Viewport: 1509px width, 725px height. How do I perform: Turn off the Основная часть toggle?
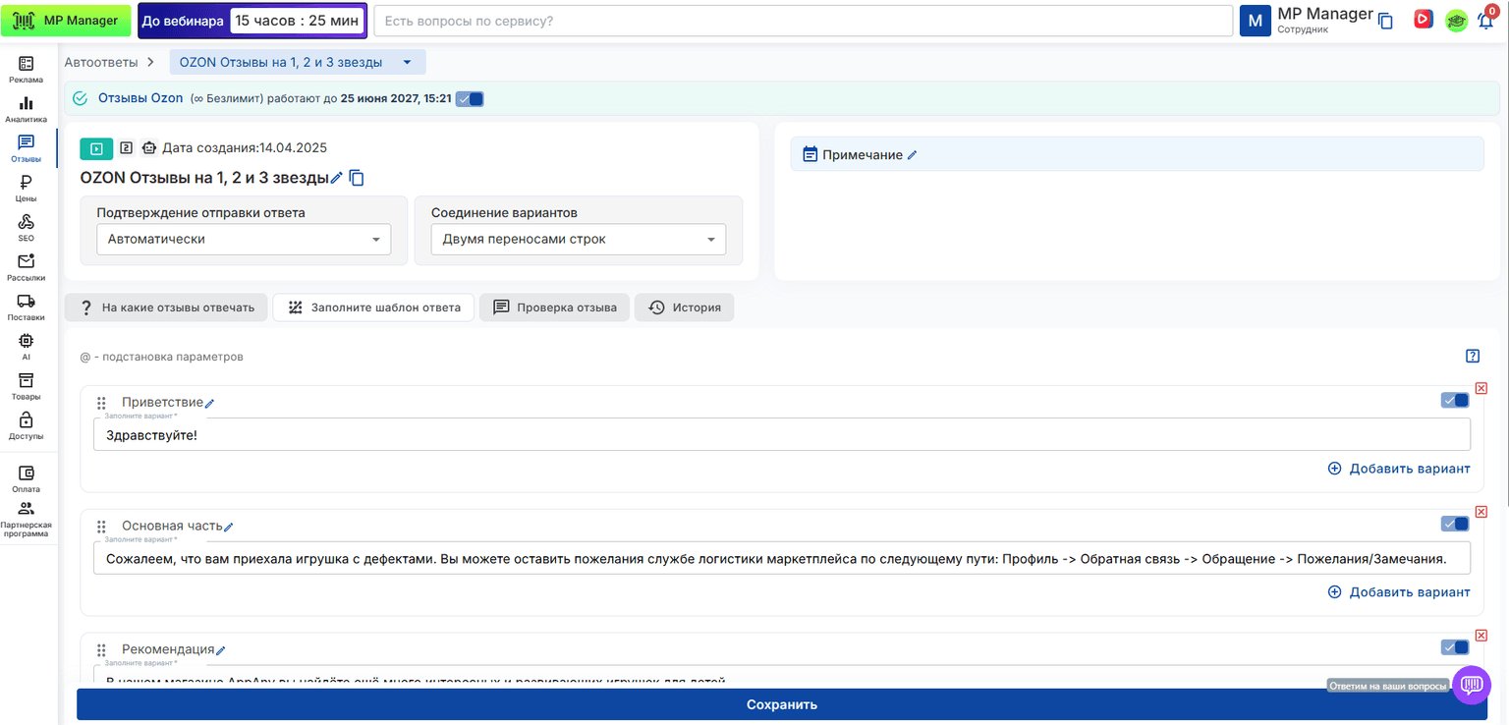tap(1455, 524)
